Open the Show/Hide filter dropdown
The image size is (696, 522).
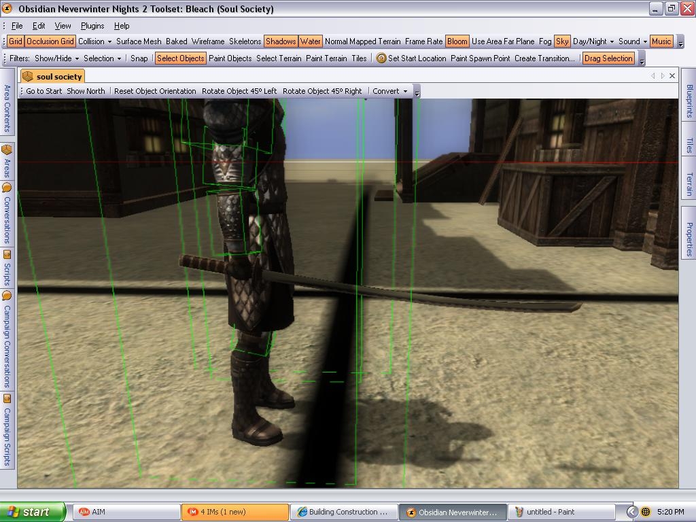click(x=56, y=58)
